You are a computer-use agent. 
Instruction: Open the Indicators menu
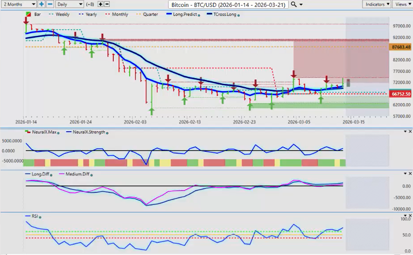click(377, 4)
